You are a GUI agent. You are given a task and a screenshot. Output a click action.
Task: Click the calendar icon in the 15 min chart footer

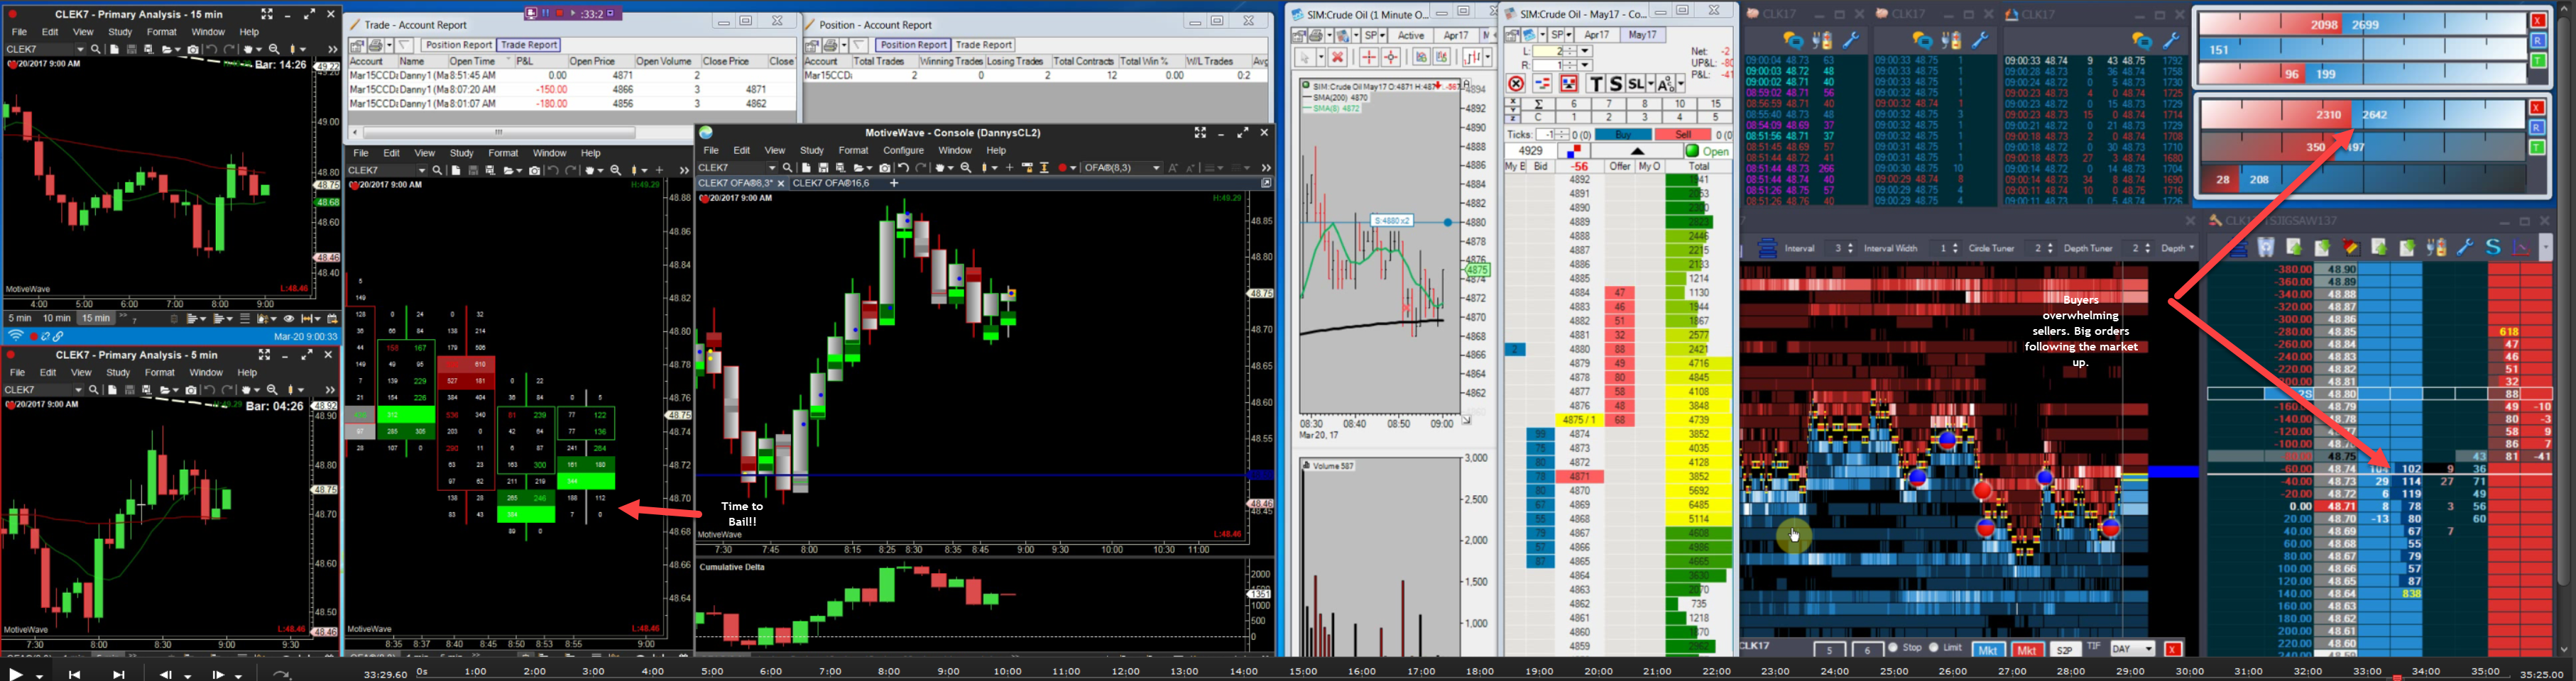click(x=333, y=319)
